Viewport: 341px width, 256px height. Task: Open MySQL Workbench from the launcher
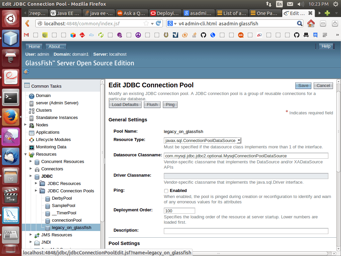point(11,215)
